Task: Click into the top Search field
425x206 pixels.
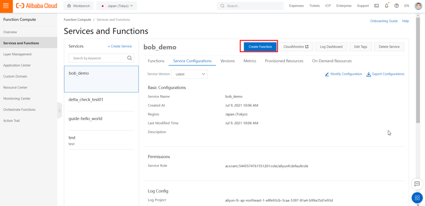Action: click(250, 6)
